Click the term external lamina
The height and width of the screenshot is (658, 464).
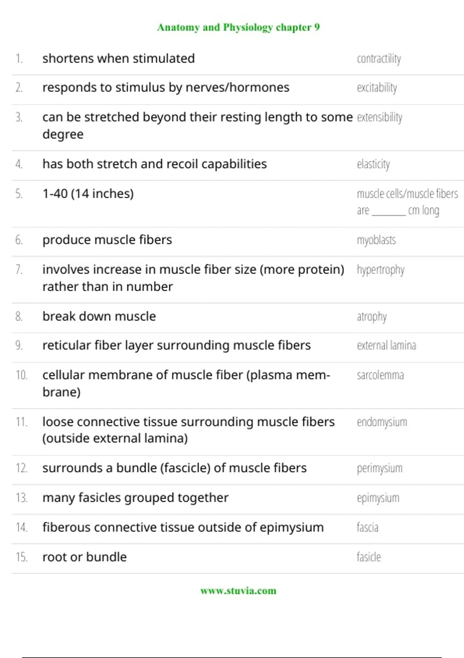click(387, 345)
